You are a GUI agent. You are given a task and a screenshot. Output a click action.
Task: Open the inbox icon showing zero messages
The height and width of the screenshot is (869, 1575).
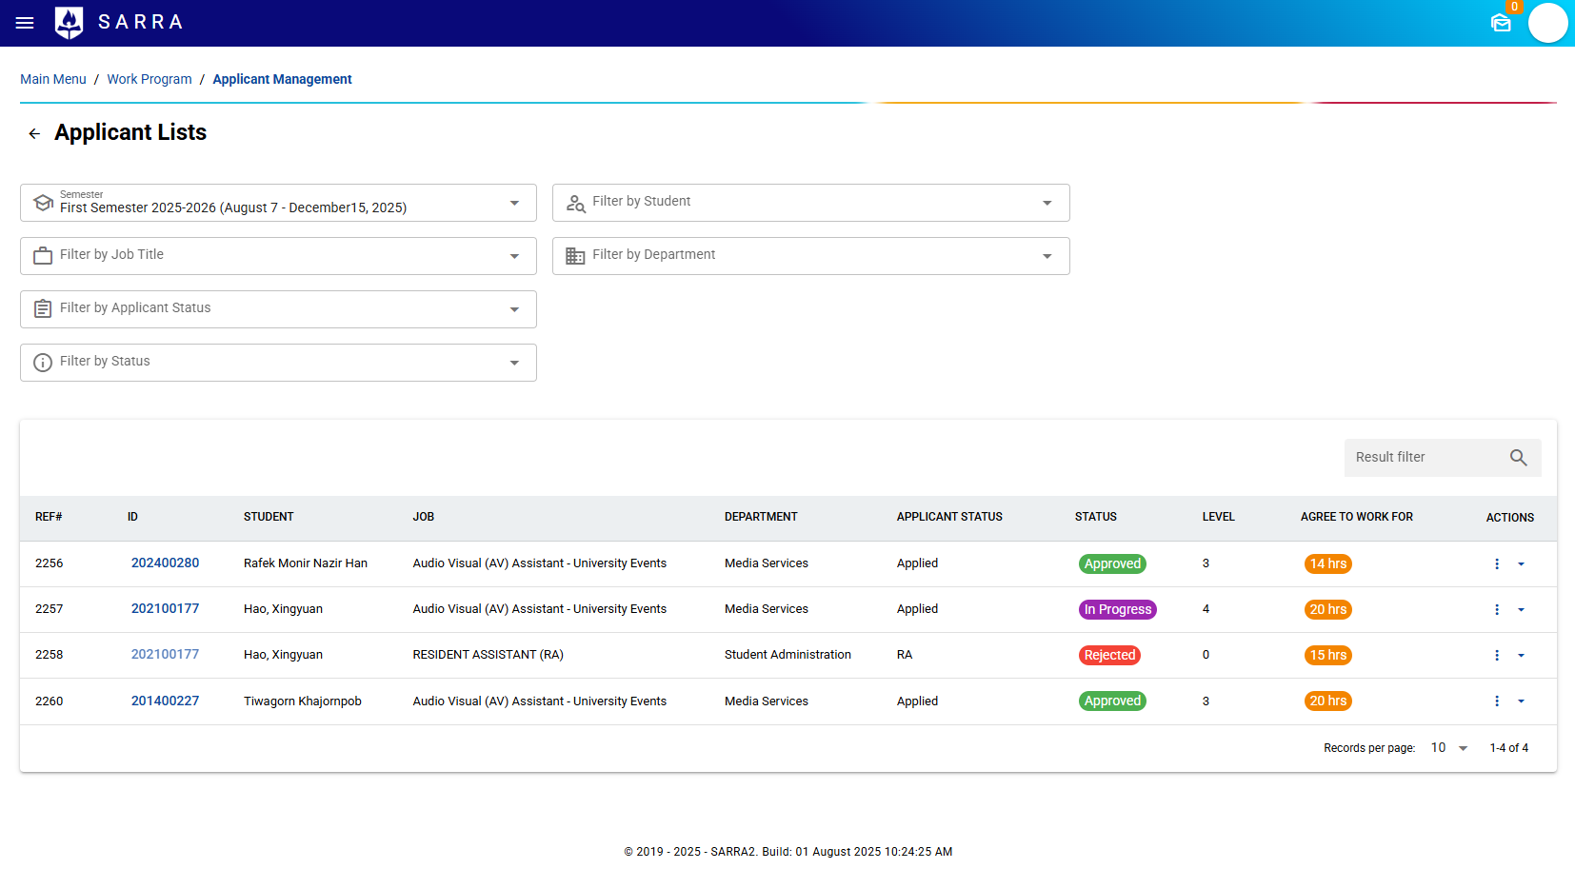[1502, 25]
